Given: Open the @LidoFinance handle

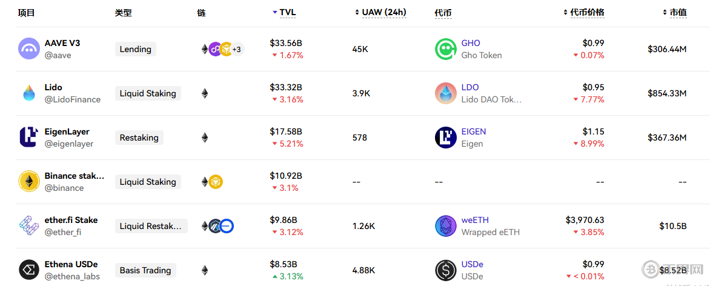Looking at the screenshot, I should [x=72, y=99].
